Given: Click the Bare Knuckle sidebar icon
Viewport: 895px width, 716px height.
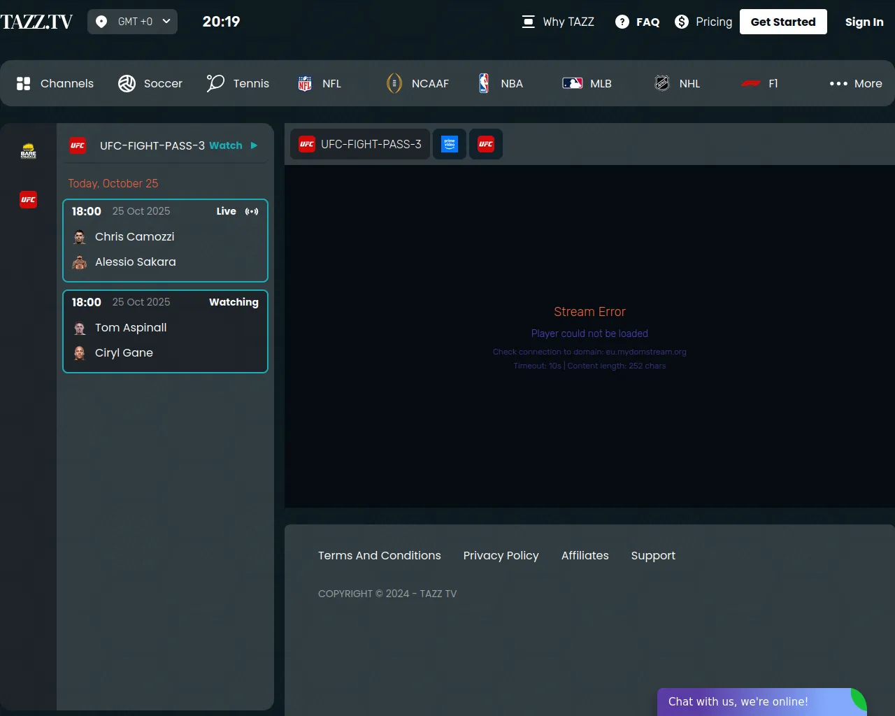Looking at the screenshot, I should point(28,151).
